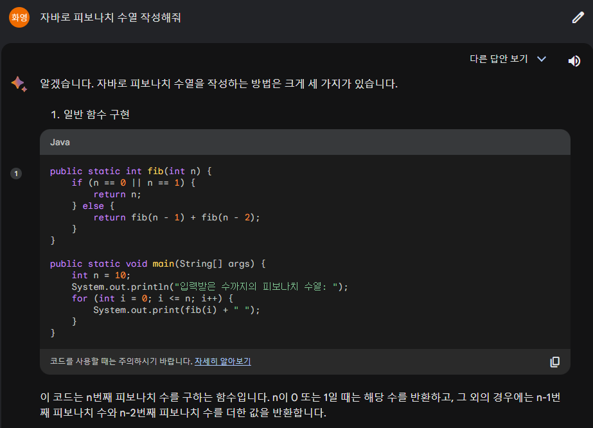The width and height of the screenshot is (593, 428).
Task: Click code line return n;
Action: click(117, 195)
